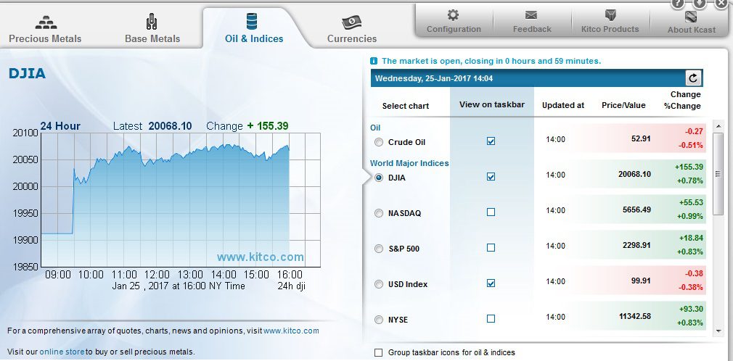Open the Configuration menu
This screenshot has height=361, width=733.
[454, 22]
